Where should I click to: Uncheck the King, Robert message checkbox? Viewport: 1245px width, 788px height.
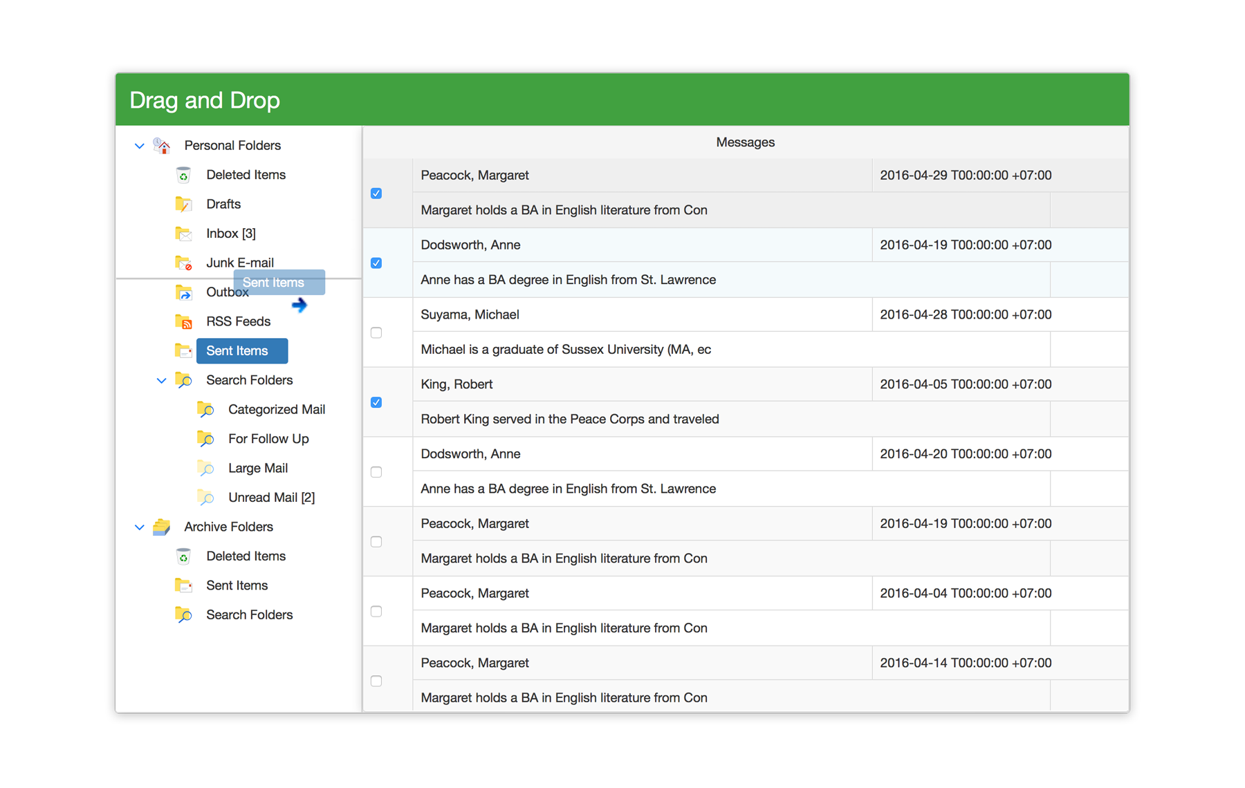pos(376,402)
